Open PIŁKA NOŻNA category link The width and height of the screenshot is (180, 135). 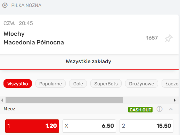pyautogui.click(x=26, y=5)
